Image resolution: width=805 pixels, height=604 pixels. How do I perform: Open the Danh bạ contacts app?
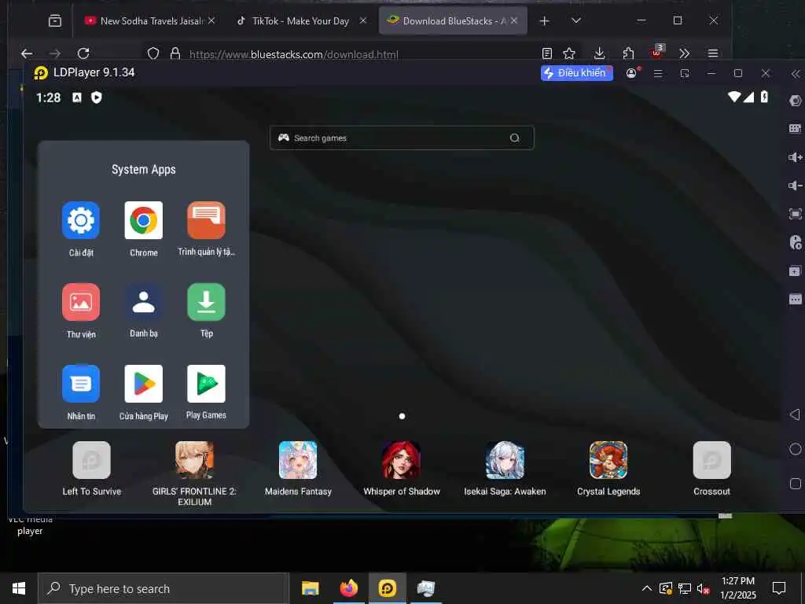click(x=144, y=302)
